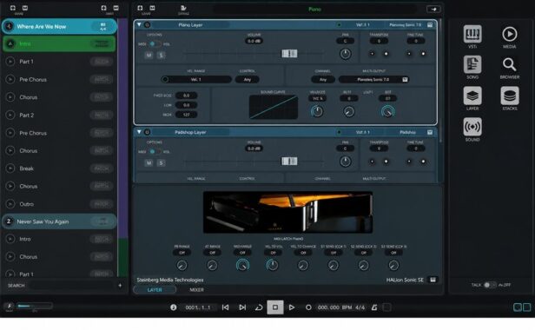Click the play icon beside Pre Chorus after Part 1
535x330 pixels.
point(10,79)
